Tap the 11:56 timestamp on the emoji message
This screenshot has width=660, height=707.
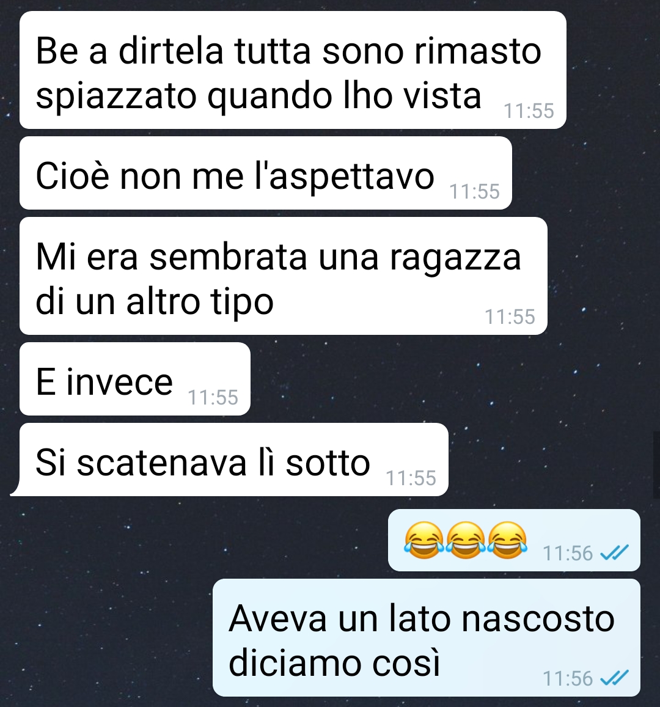click(x=568, y=553)
